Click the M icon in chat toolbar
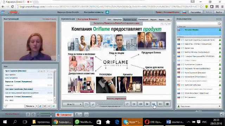This screenshot has height=126, width=225. tap(45, 106)
